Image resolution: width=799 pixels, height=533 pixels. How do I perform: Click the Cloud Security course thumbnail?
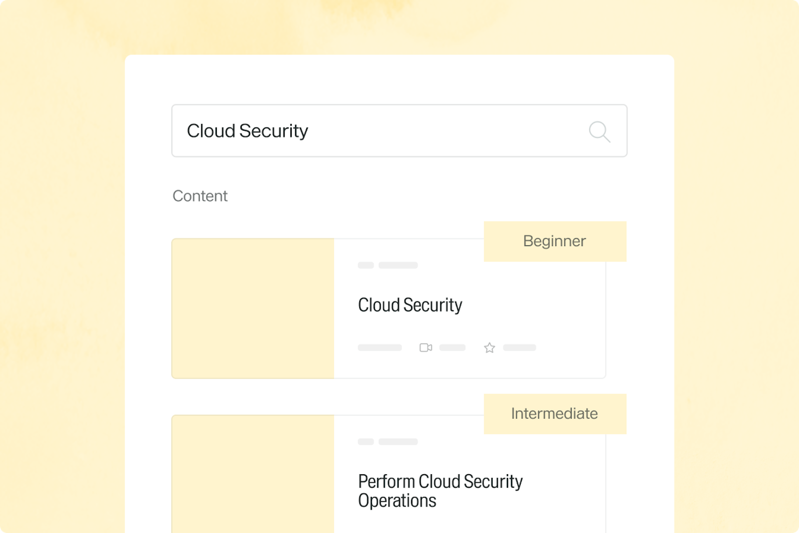[253, 308]
